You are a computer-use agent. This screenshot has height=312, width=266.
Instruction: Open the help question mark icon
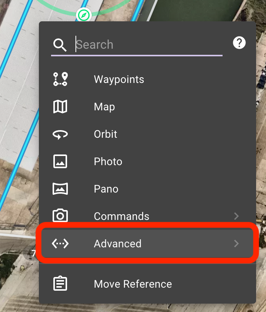239,43
